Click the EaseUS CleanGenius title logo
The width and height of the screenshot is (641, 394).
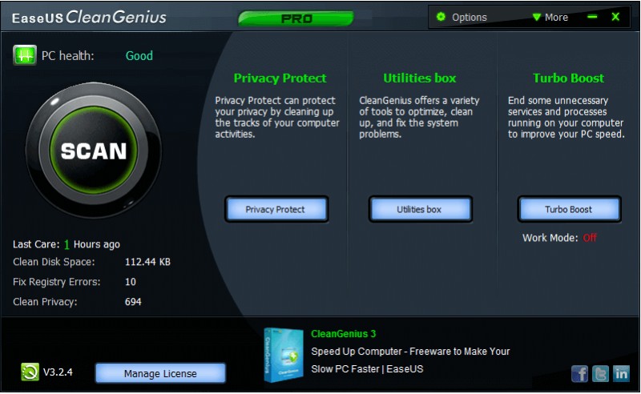[89, 17]
